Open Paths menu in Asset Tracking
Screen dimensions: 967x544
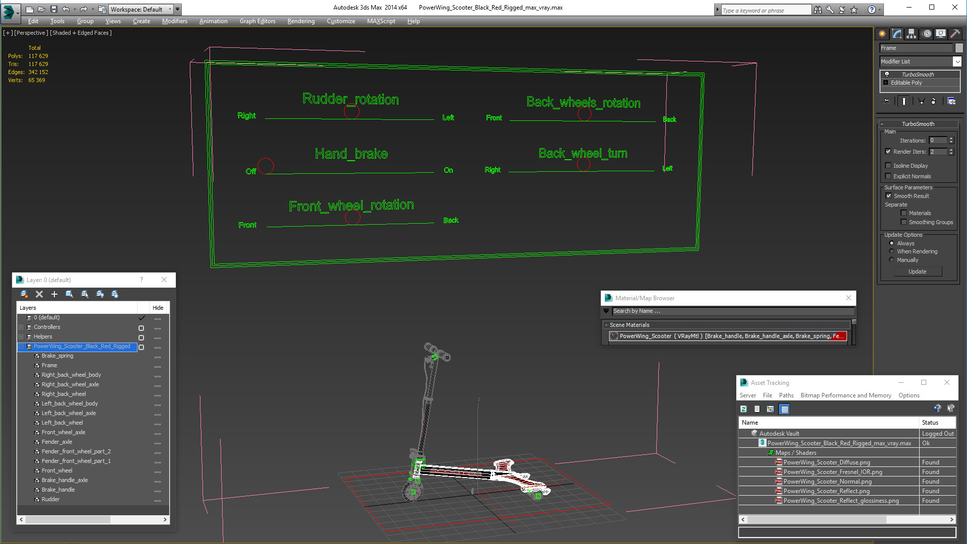[x=786, y=395]
